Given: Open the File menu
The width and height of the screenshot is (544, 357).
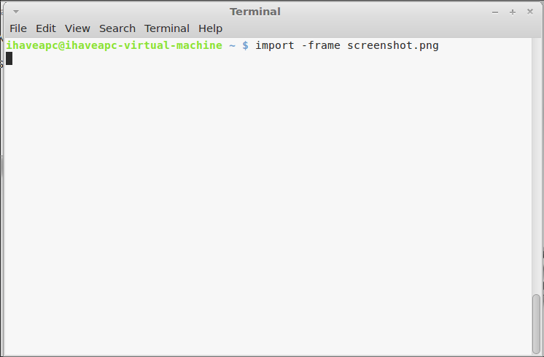Looking at the screenshot, I should pos(18,28).
